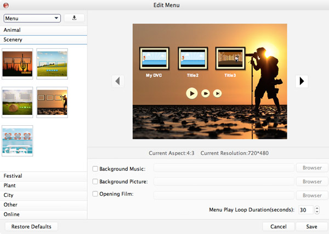Choose the cactus sunset menu template
329x234 pixels.
(18, 64)
